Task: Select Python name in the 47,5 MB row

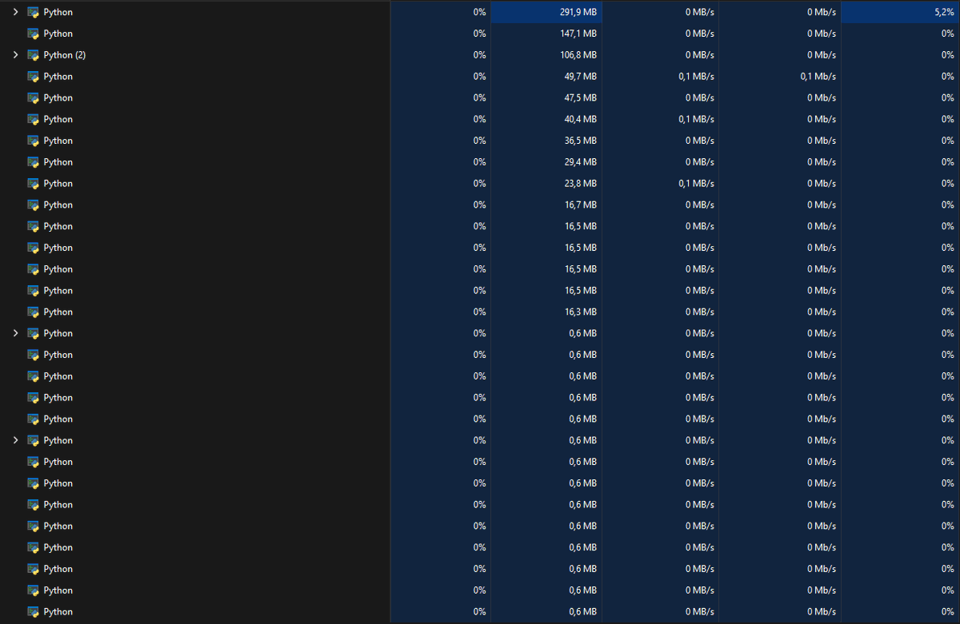Action: [x=58, y=98]
